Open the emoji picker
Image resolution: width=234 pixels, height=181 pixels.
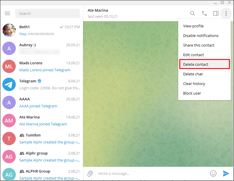[213, 173]
